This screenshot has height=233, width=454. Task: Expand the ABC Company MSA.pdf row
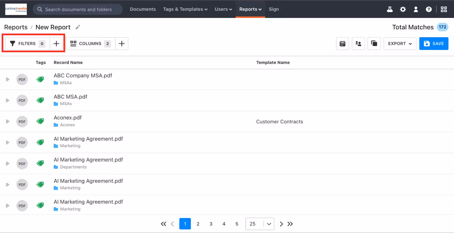[x=7, y=79]
